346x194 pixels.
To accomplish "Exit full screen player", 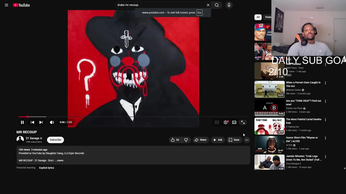I will (x=243, y=122).
